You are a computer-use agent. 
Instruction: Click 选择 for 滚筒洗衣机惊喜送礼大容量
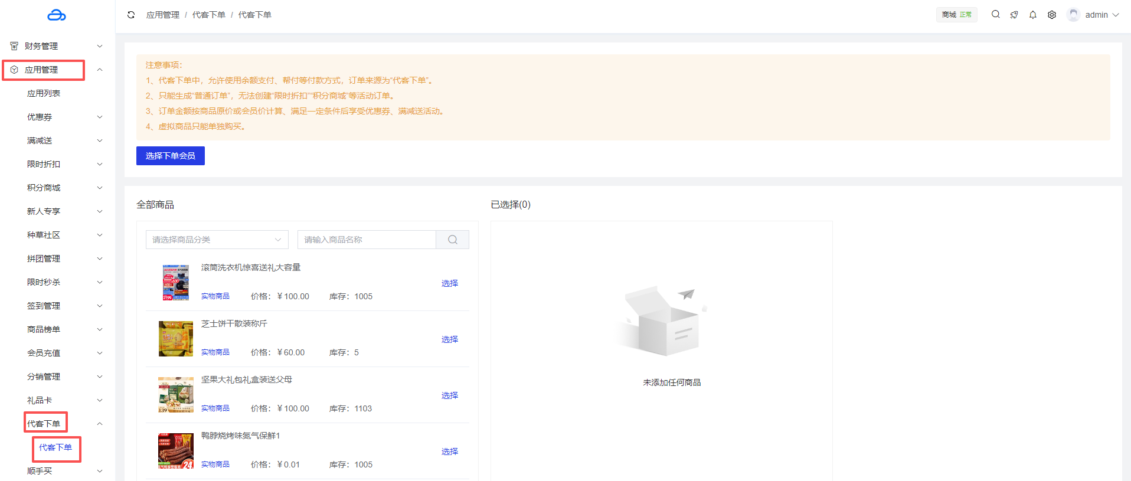tap(449, 283)
